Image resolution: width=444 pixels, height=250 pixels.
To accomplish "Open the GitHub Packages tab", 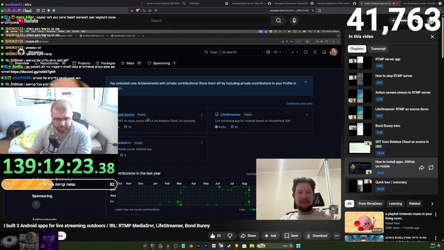I will (x=105, y=63).
